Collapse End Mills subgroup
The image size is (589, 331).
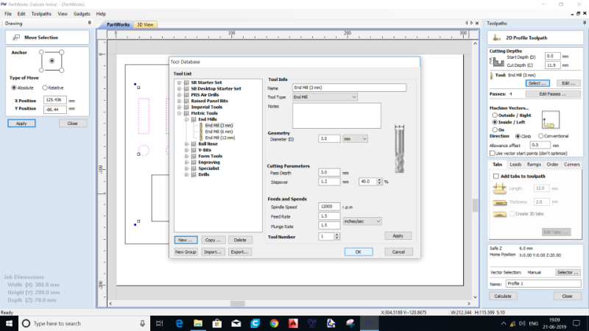point(187,119)
